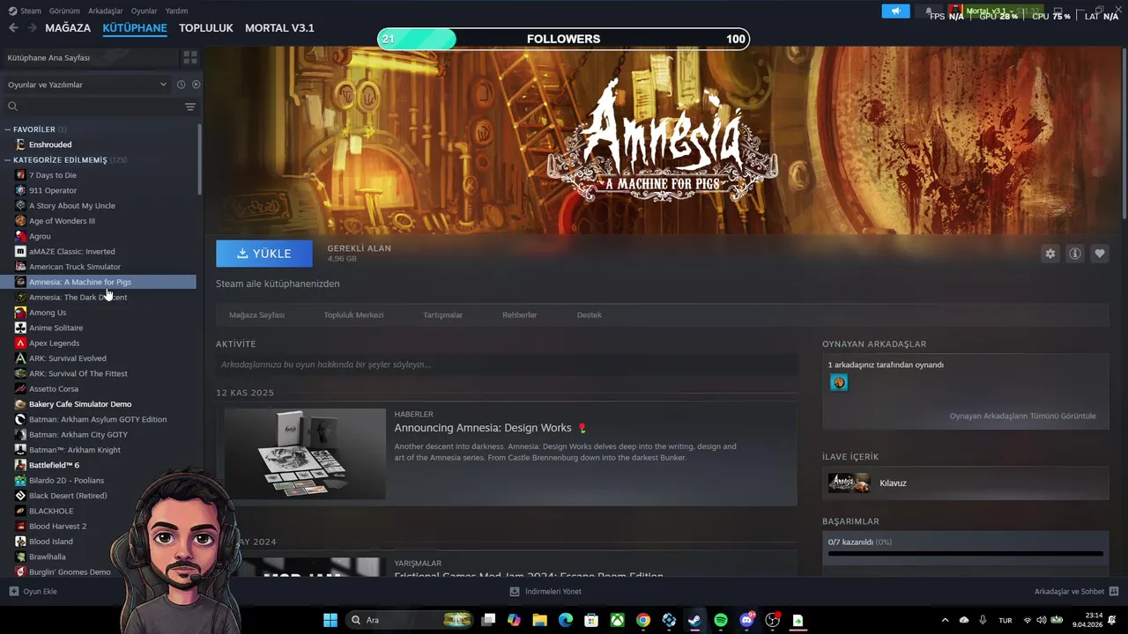Viewport: 1128px width, 634px height.
Task: Open Kılavuz additional content entry
Action: (x=965, y=483)
